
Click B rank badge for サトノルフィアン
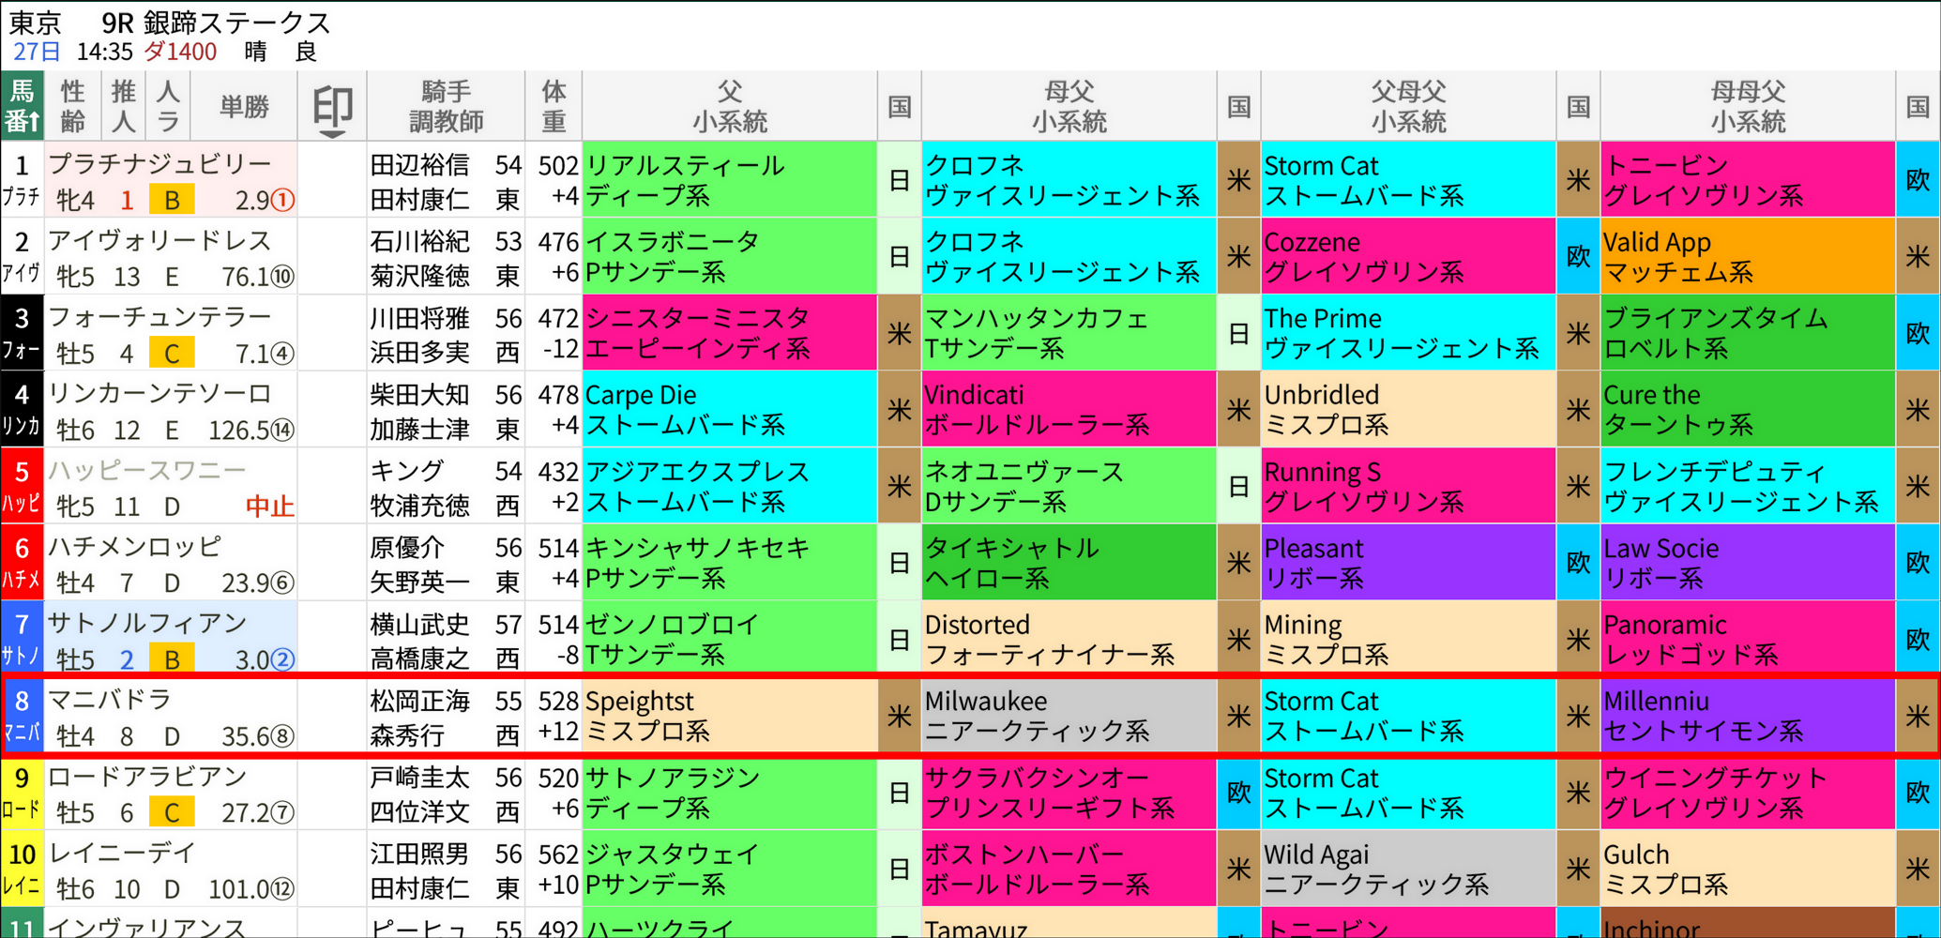coord(172,658)
